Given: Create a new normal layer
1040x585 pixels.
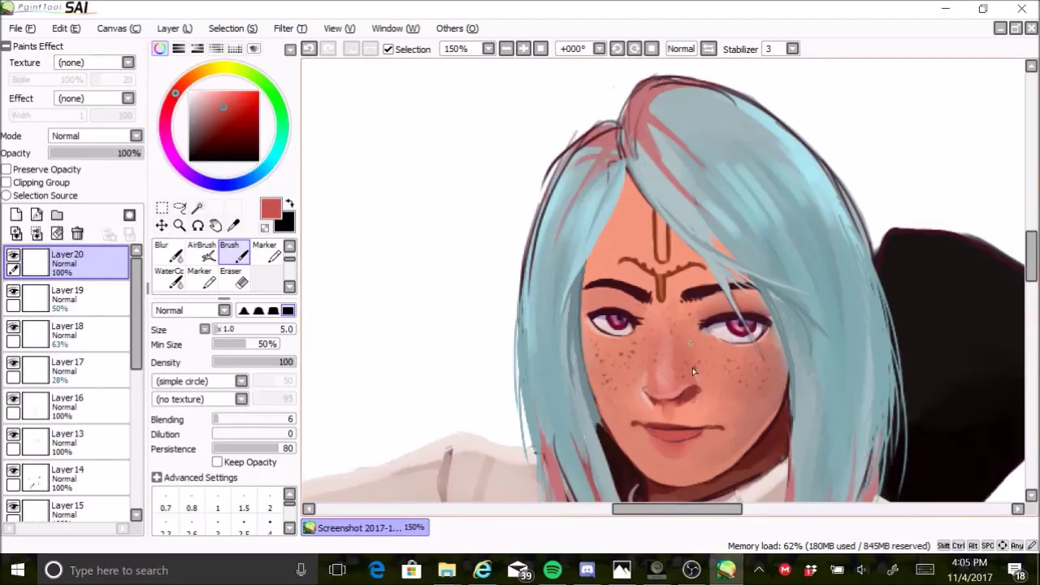Looking at the screenshot, I should tap(16, 215).
